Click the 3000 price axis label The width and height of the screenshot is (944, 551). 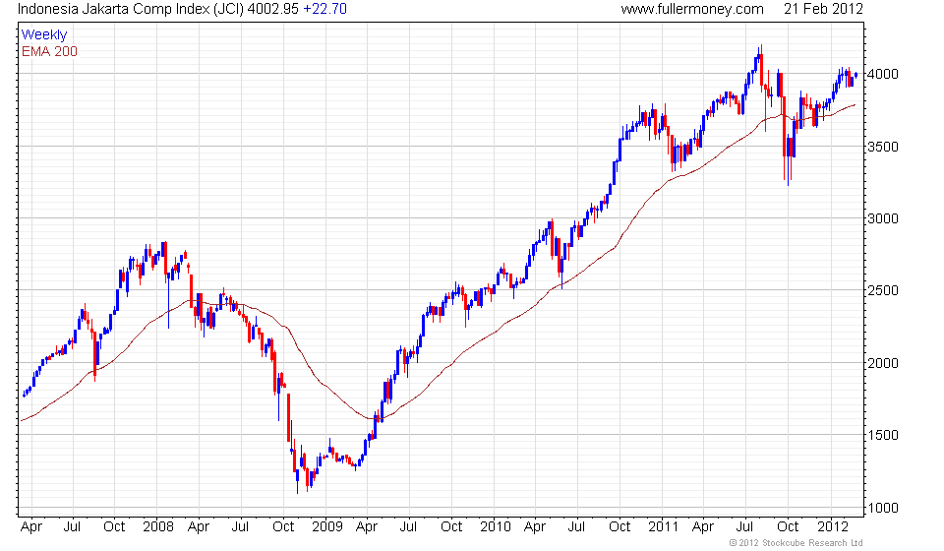[883, 218]
